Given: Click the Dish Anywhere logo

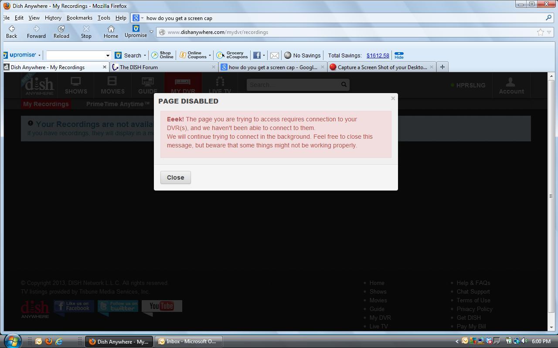Looking at the screenshot, I should pos(38,84).
